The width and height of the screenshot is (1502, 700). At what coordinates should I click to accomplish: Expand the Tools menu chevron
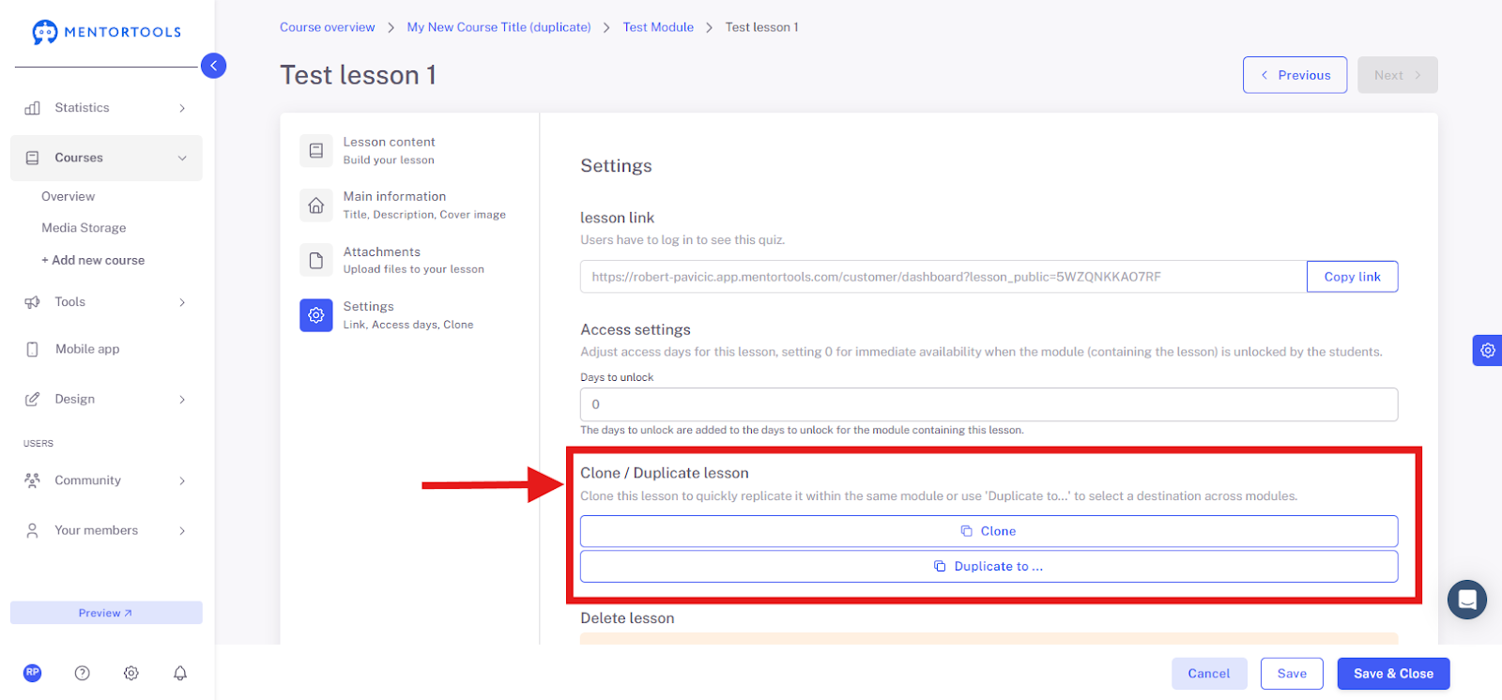(182, 302)
